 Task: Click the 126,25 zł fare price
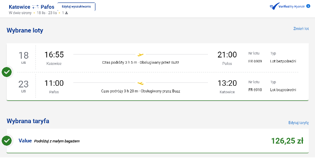click(x=287, y=141)
